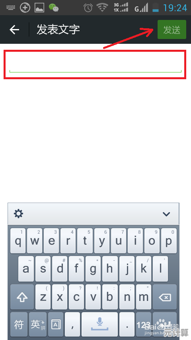Tap the alarm clock status icon
The height and width of the screenshot is (340, 191).
(88, 8)
